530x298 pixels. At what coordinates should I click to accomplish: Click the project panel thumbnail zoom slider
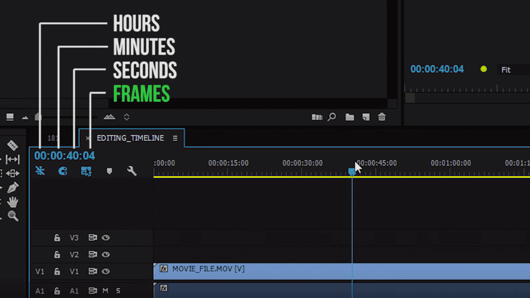coord(38,117)
